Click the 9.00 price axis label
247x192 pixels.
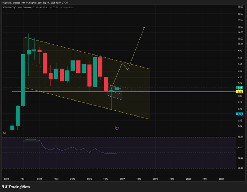coord(240,50)
